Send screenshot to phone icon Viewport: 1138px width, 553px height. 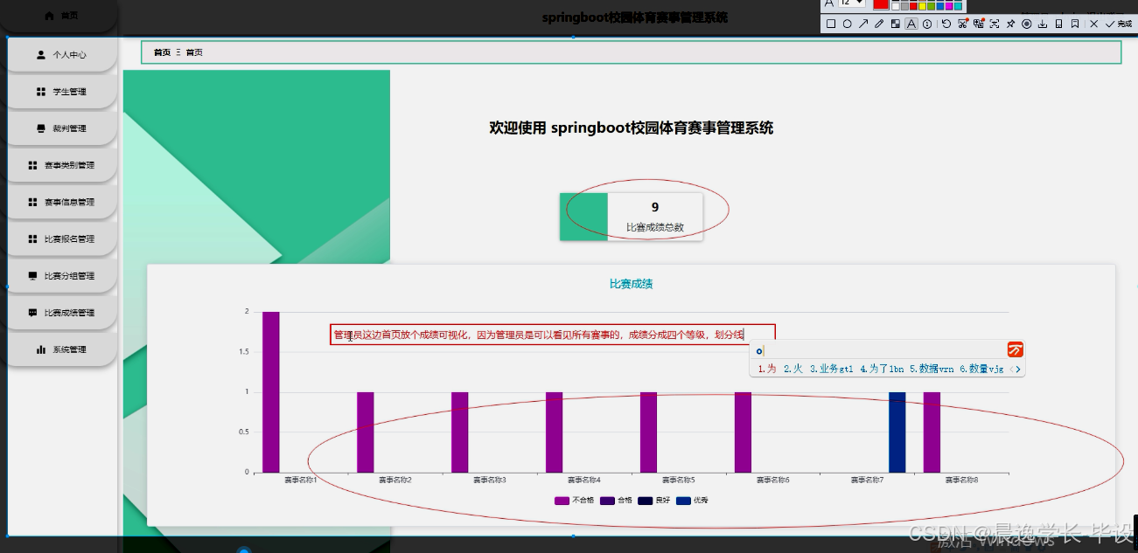[x=1058, y=24]
